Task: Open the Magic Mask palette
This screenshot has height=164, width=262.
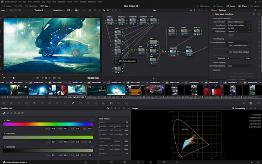Action: (x=96, y=103)
